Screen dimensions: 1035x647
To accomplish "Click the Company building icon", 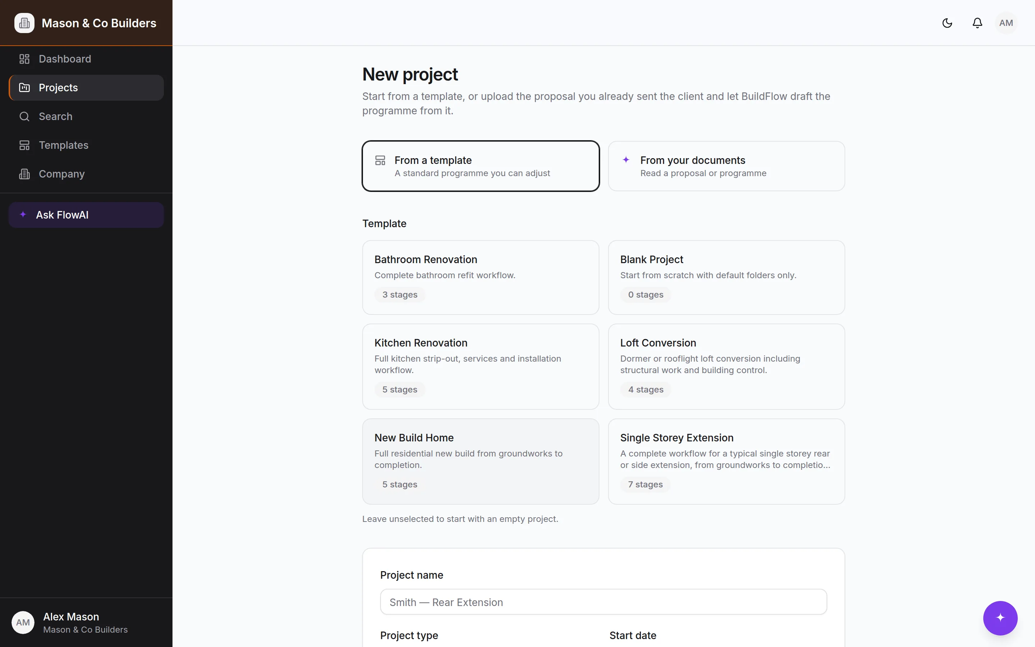I will (24, 174).
